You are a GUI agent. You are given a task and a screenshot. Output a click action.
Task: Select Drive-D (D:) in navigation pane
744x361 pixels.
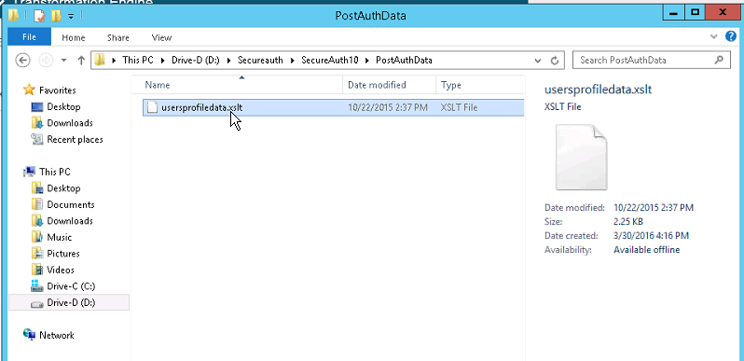coord(69,302)
